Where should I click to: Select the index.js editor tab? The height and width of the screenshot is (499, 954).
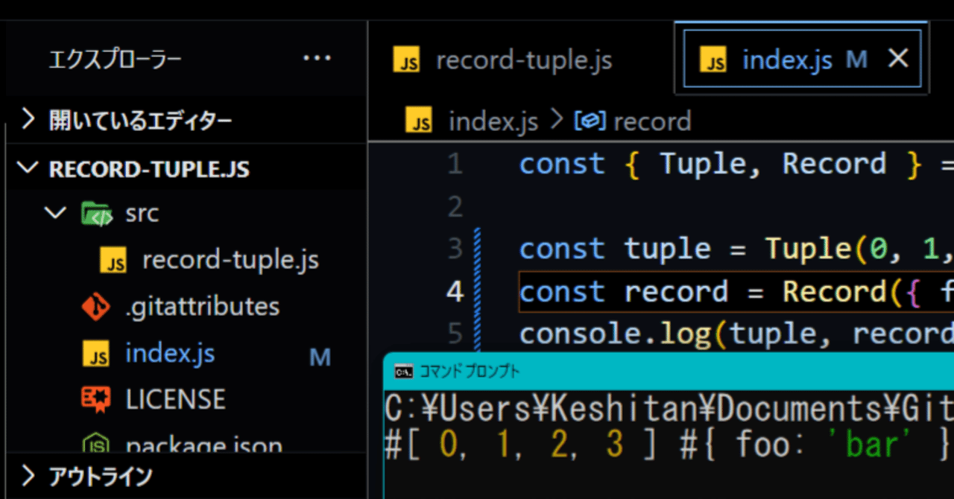click(x=788, y=60)
